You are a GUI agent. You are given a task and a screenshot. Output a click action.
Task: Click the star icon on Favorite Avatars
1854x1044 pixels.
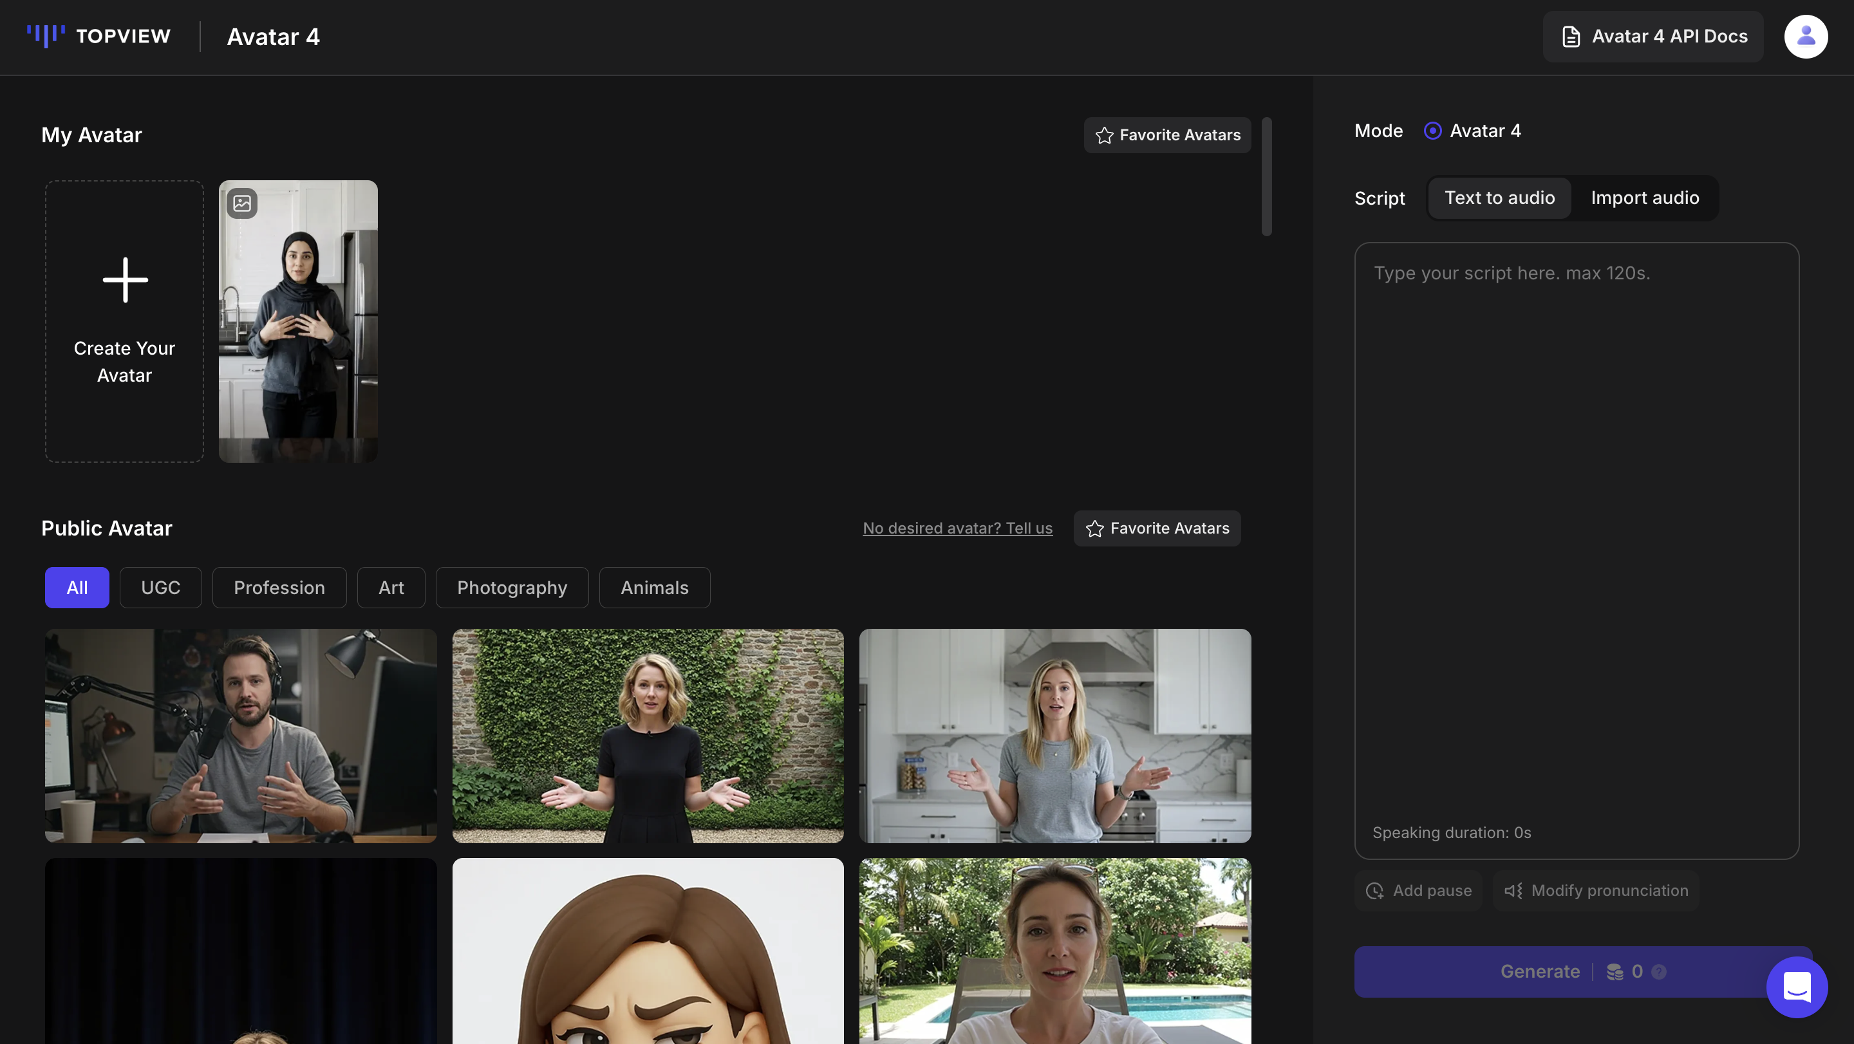[1103, 135]
